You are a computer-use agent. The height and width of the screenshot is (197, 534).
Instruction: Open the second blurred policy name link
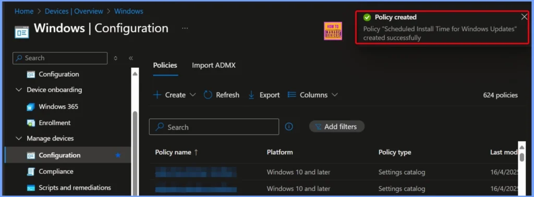[196, 189]
